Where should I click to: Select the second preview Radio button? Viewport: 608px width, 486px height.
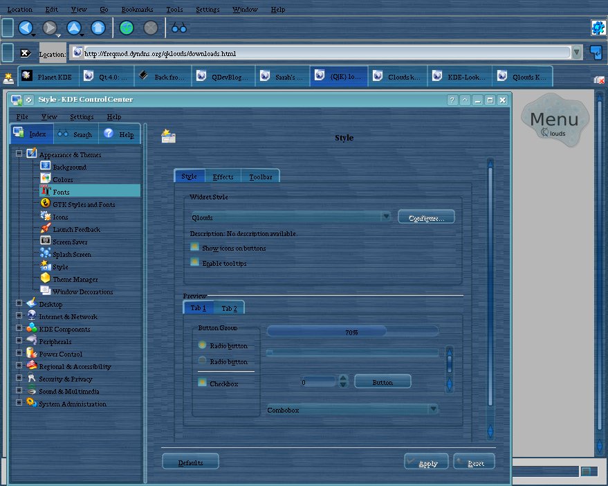tap(202, 360)
